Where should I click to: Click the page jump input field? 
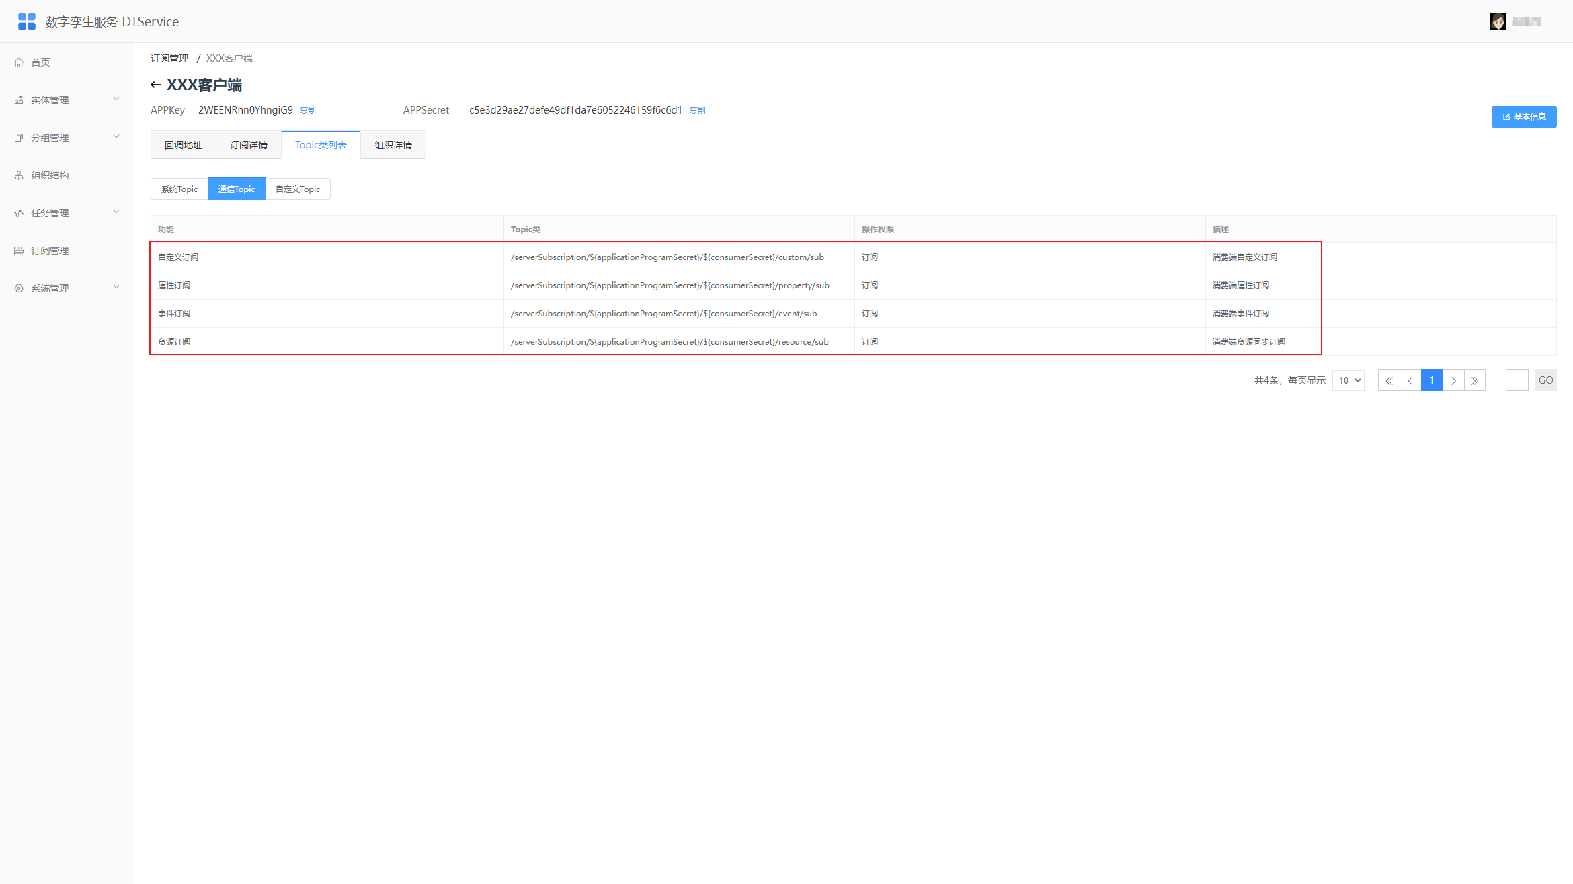tap(1517, 380)
